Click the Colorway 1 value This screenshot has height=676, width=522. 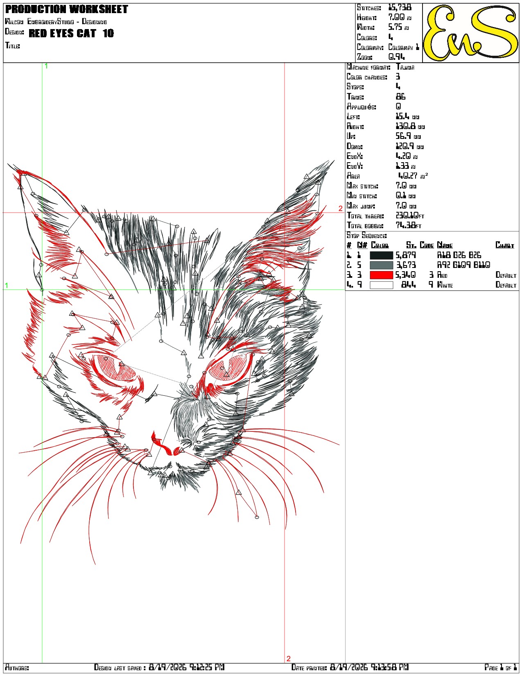[x=404, y=47]
